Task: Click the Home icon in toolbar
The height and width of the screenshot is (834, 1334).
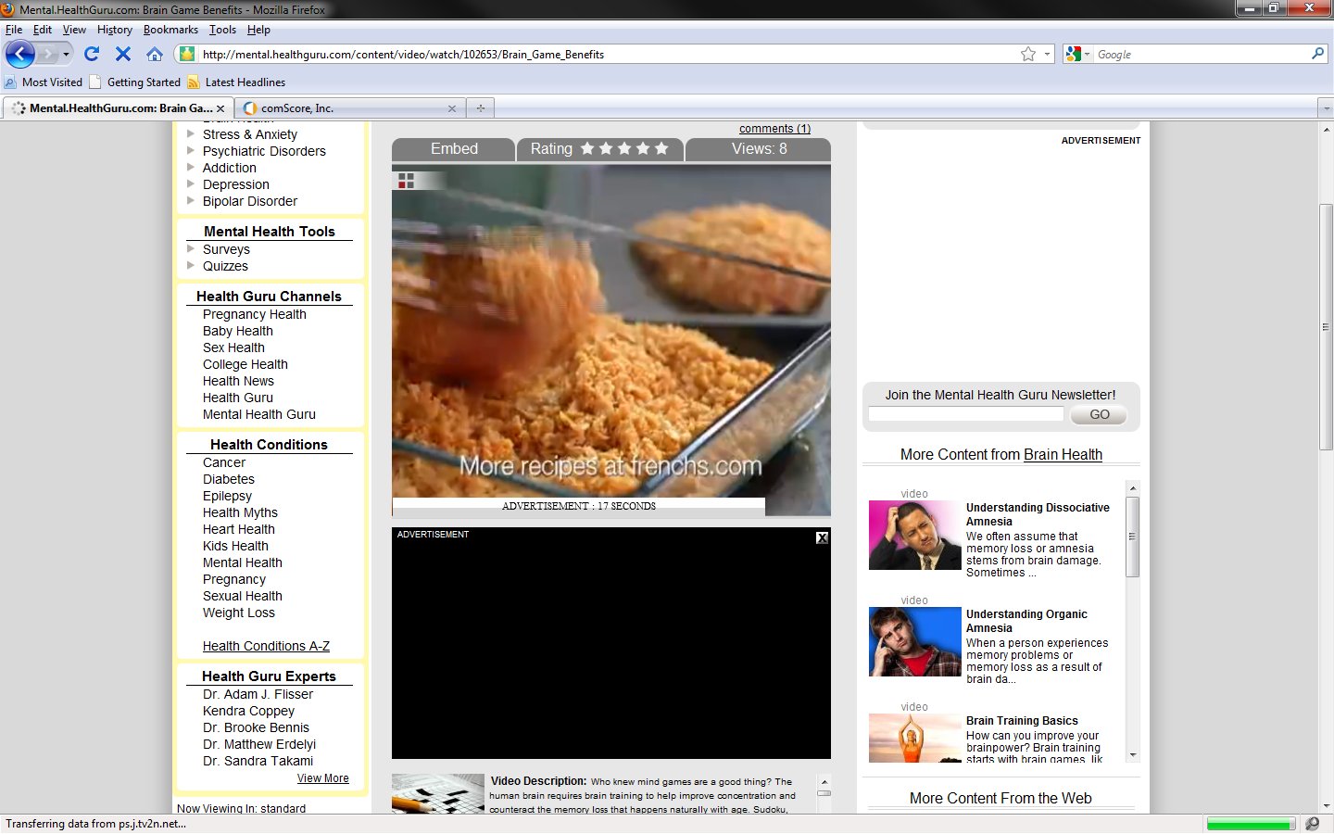Action: pos(155,54)
